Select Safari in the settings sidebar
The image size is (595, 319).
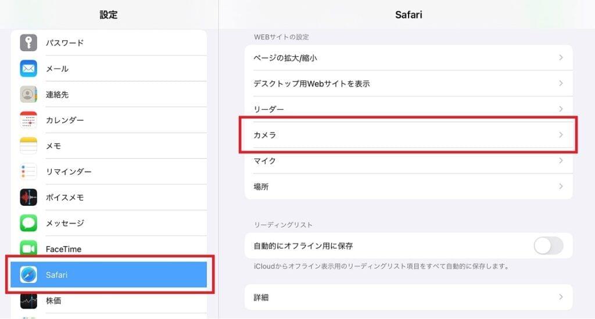(109, 275)
